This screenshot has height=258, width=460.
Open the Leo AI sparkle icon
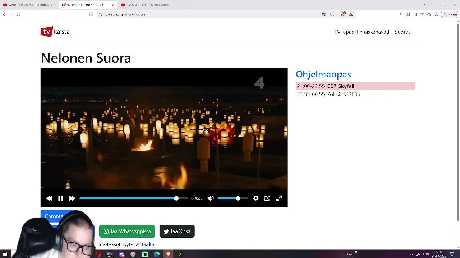[429, 14]
